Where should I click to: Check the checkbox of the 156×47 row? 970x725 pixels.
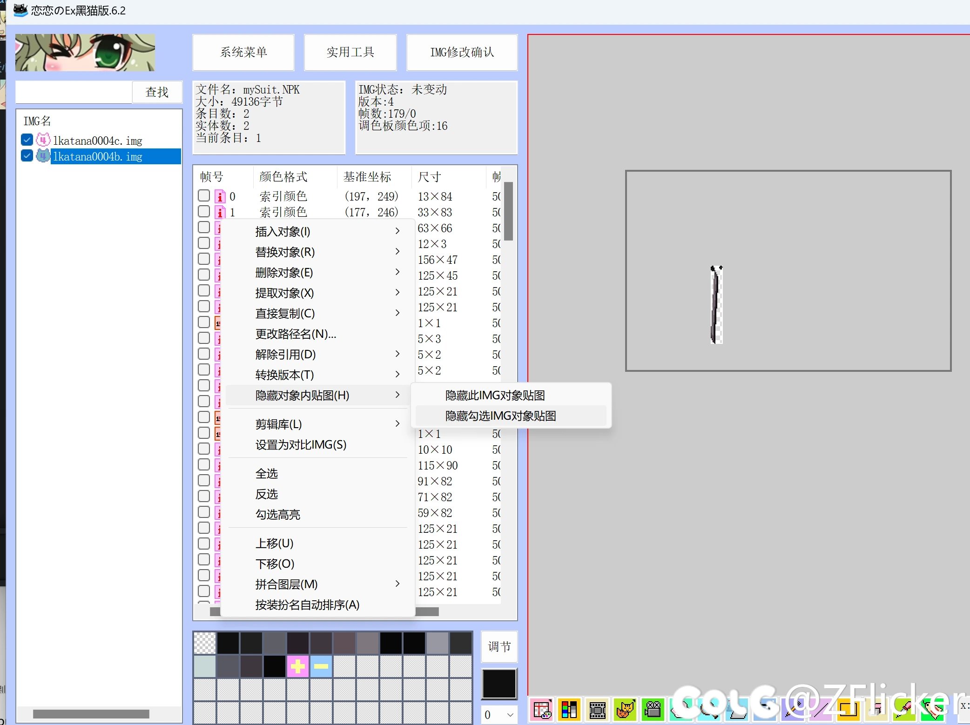[204, 259]
